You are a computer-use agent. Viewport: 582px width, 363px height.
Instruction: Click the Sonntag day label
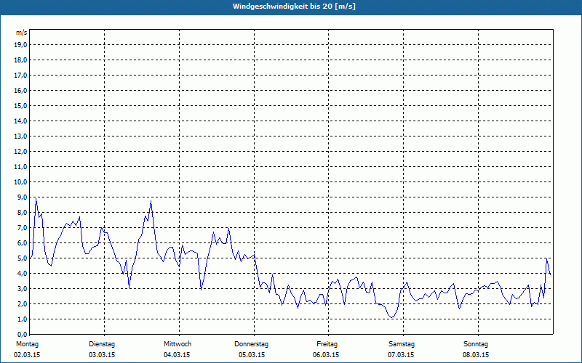(x=476, y=344)
